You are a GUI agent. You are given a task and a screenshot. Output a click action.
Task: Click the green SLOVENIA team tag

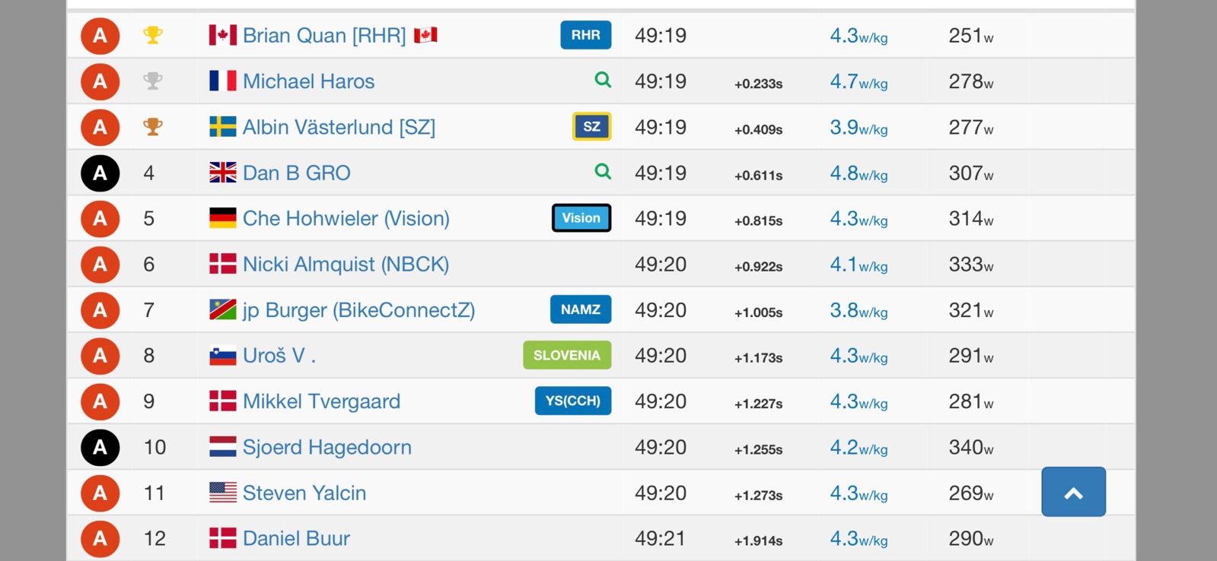coord(567,355)
